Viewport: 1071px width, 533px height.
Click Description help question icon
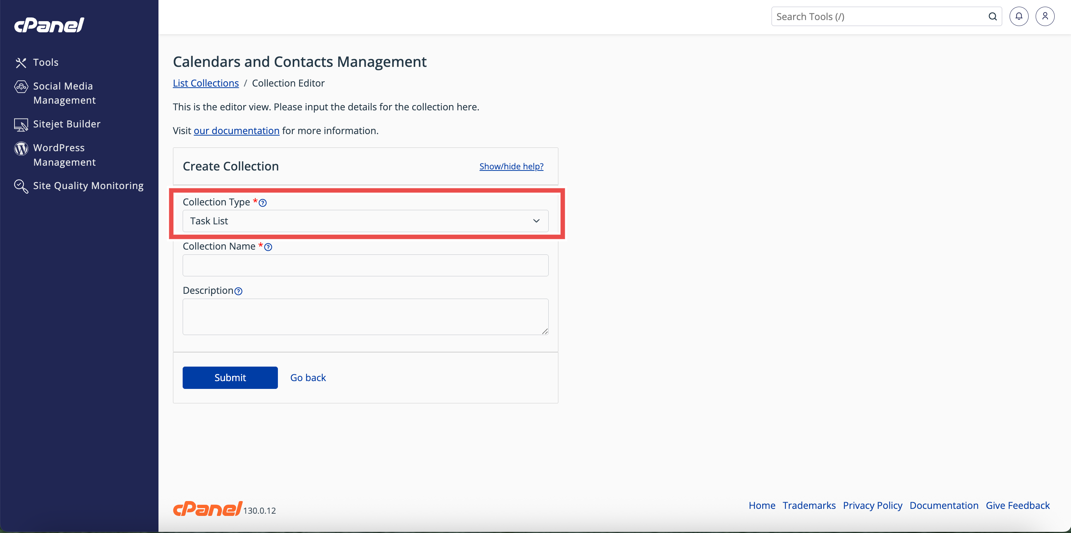click(x=238, y=292)
